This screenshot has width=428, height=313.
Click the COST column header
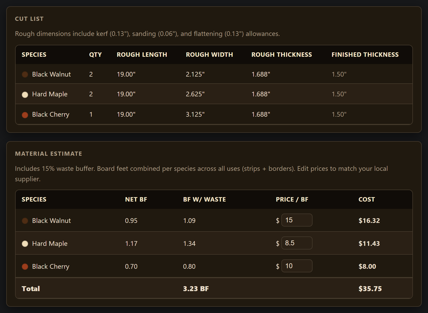click(x=367, y=199)
